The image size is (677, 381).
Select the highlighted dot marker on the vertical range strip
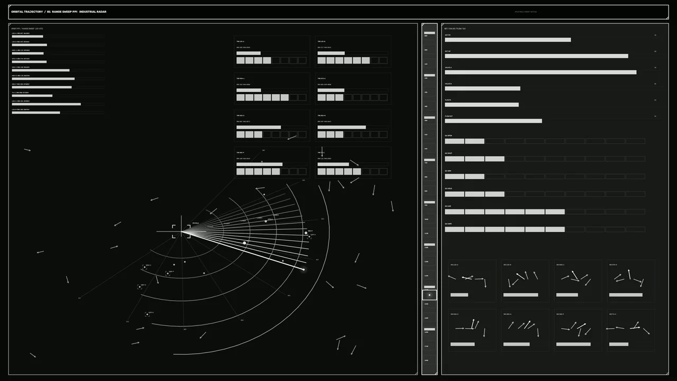coord(429,295)
